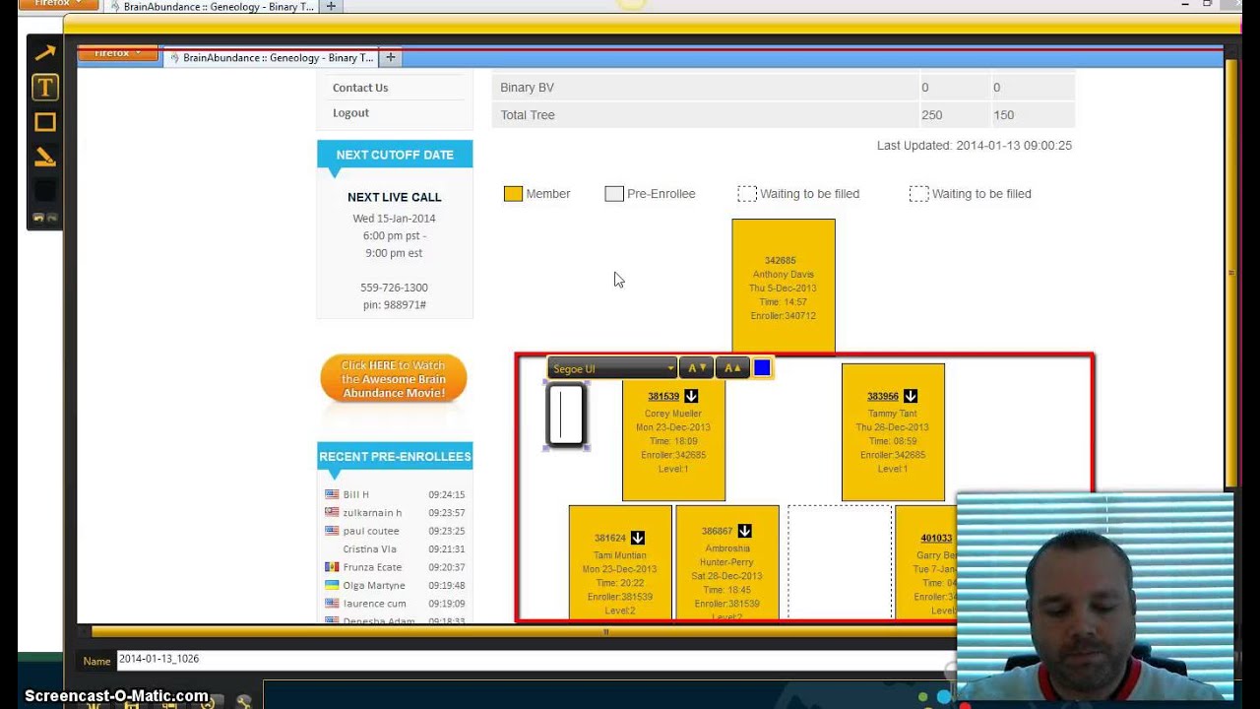Viewport: 1260px width, 709px height.
Task: Open the blue text color swatch
Action: click(x=762, y=368)
